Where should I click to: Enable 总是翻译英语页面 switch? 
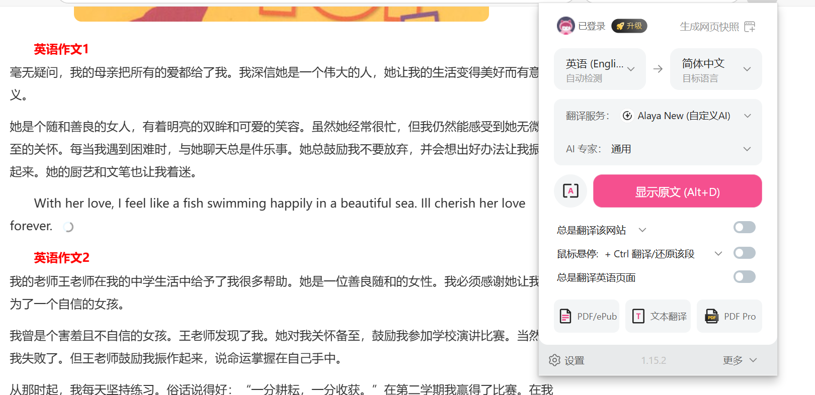(745, 277)
